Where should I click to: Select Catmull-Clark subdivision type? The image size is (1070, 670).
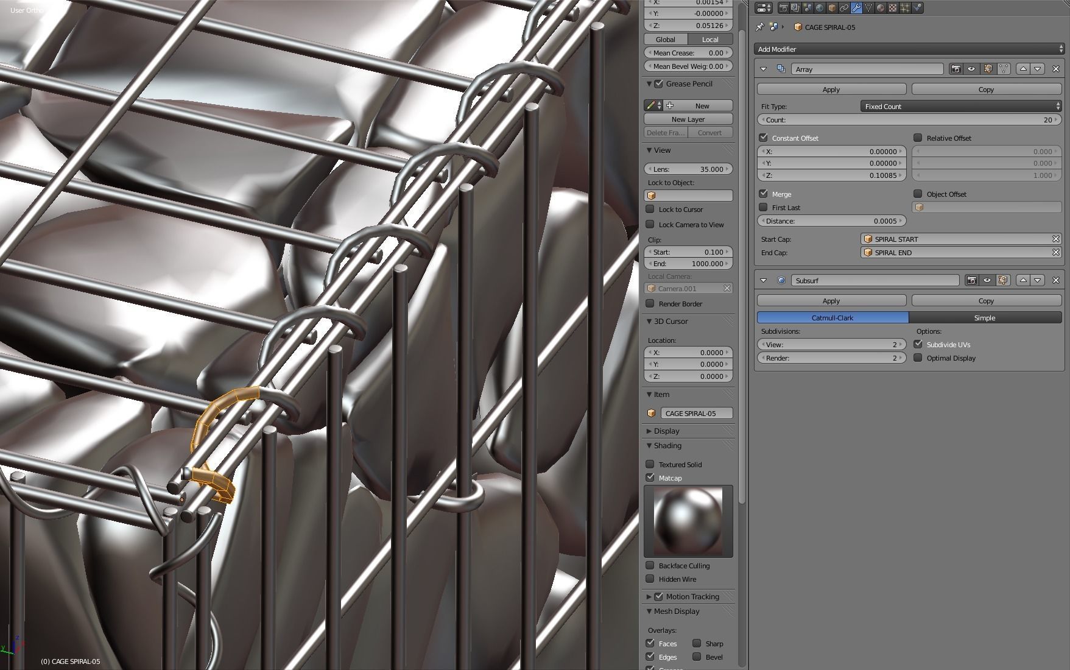(x=832, y=317)
